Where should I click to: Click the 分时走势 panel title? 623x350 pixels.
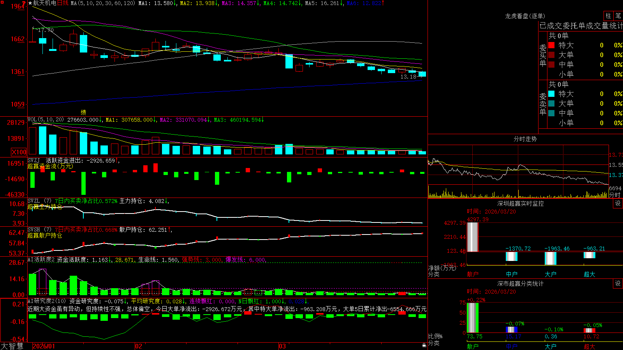pos(525,139)
